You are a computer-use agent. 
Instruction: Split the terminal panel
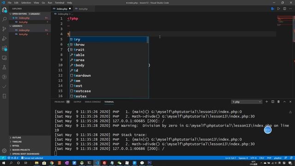pyautogui.click(x=272, y=101)
